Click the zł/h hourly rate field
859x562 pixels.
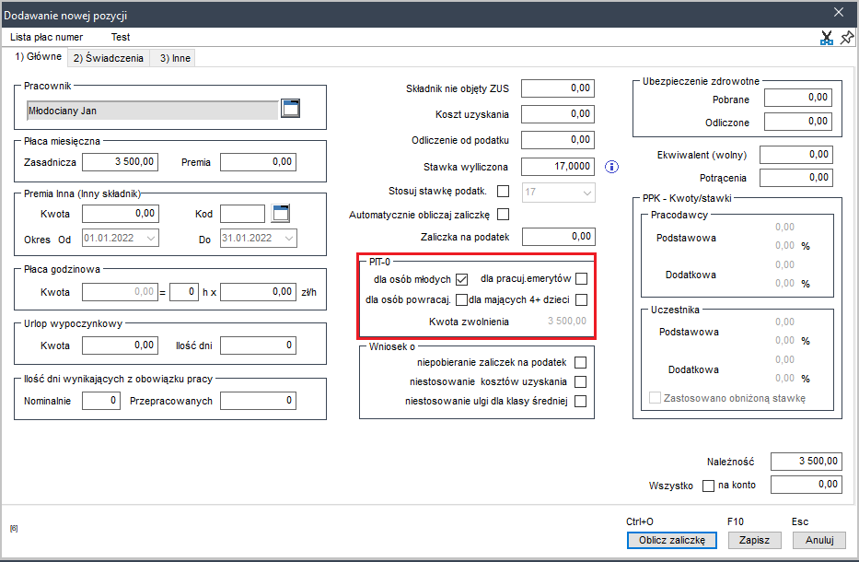tap(258, 292)
